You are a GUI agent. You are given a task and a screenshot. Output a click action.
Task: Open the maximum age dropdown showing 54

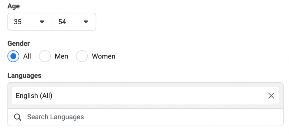pyautogui.click(x=74, y=22)
